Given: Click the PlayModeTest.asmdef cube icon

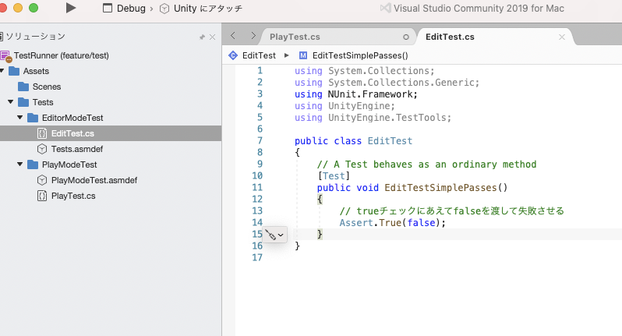Looking at the screenshot, I should pyautogui.click(x=42, y=180).
